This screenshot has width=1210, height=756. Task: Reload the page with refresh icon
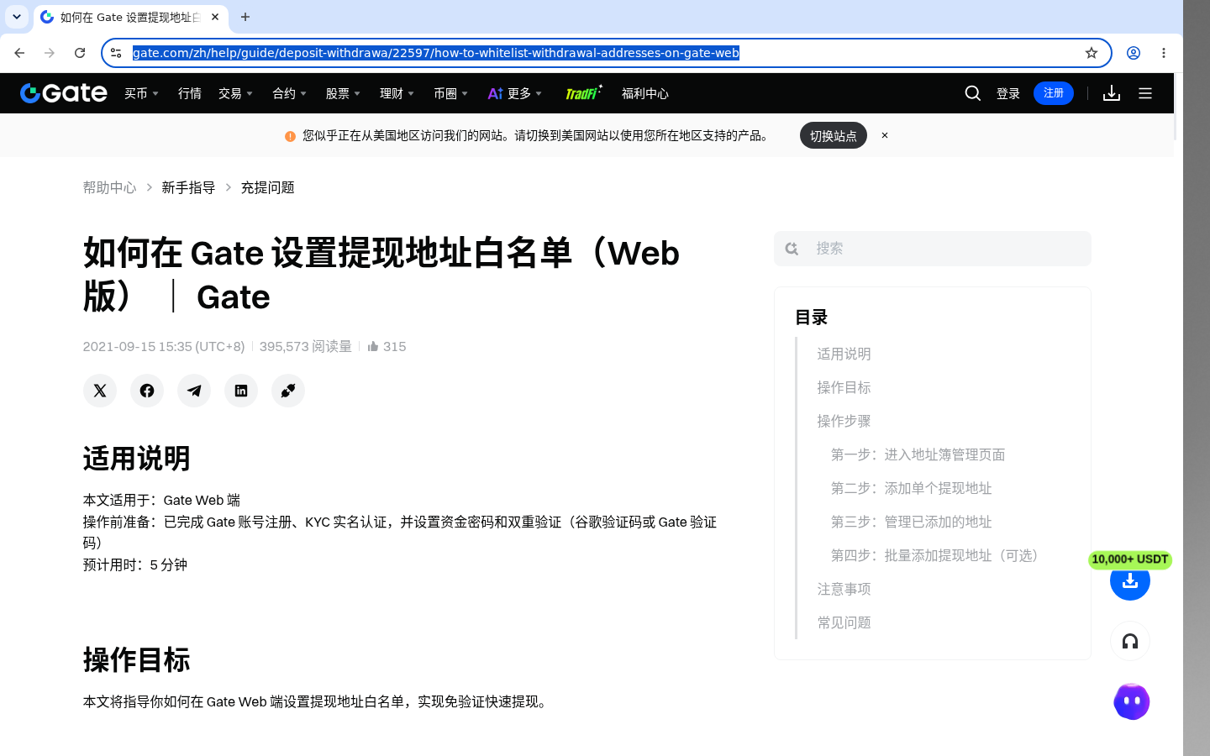[80, 53]
